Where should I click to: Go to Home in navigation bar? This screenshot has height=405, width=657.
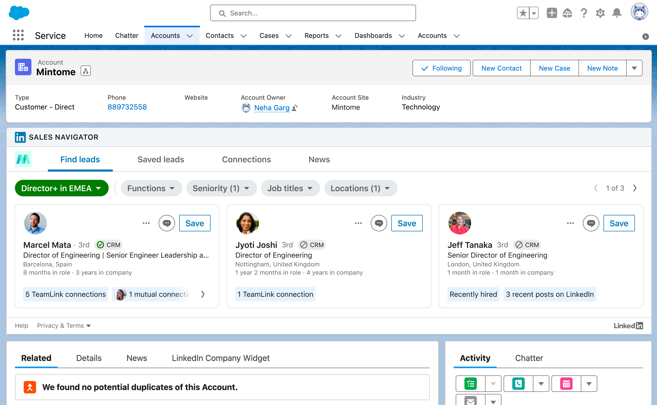coord(93,35)
